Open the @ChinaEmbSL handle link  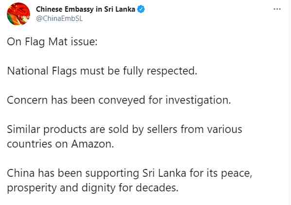pyautogui.click(x=59, y=19)
